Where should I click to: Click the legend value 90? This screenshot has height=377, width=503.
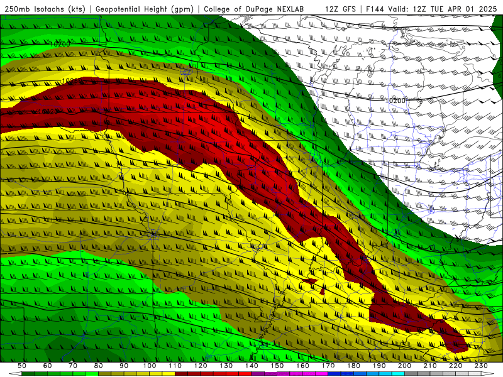point(124,366)
